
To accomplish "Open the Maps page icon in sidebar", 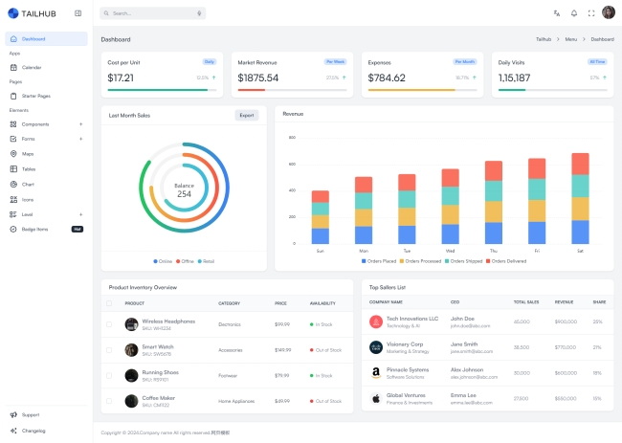I will click(13, 153).
